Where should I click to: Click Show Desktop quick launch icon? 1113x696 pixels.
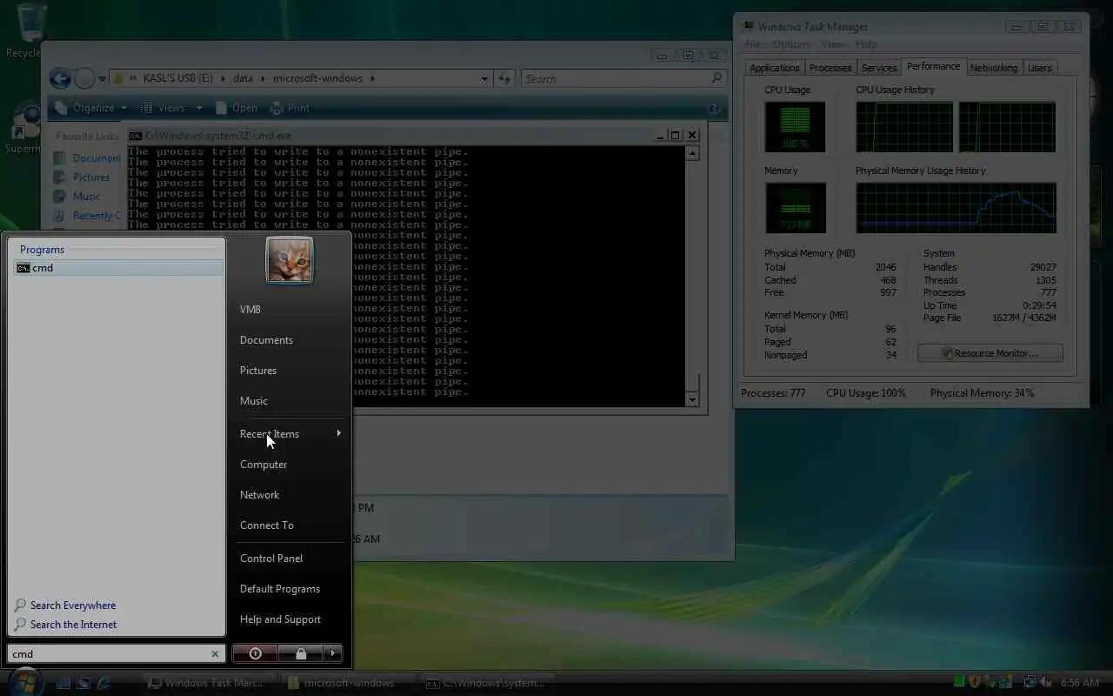[x=63, y=683]
